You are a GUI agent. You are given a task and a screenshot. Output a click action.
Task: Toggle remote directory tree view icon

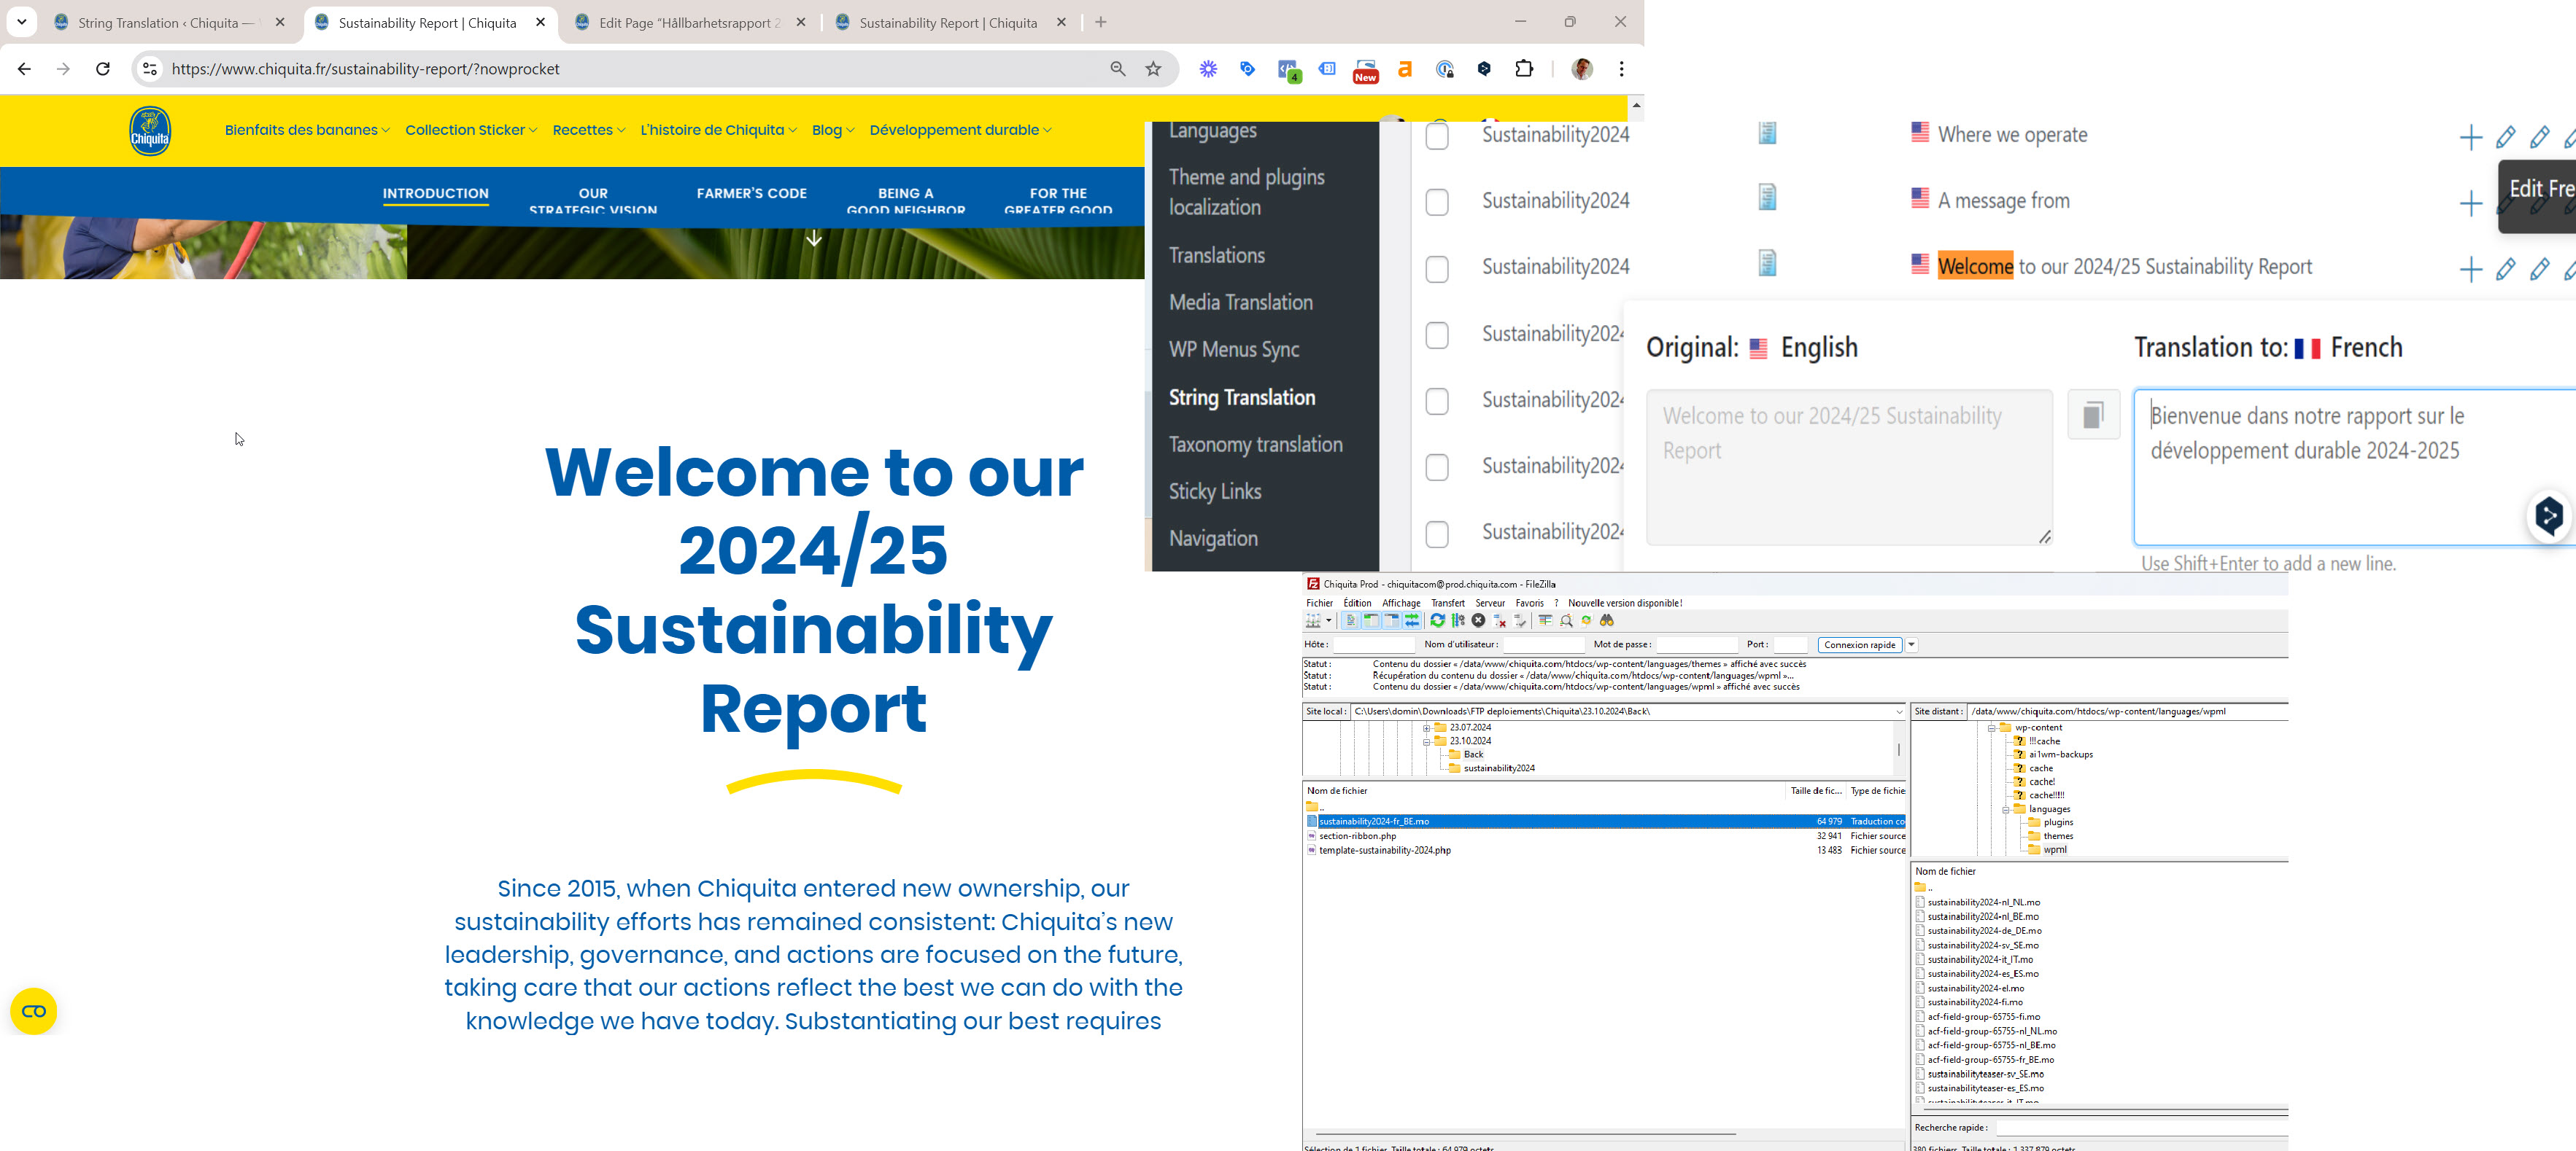1392,620
